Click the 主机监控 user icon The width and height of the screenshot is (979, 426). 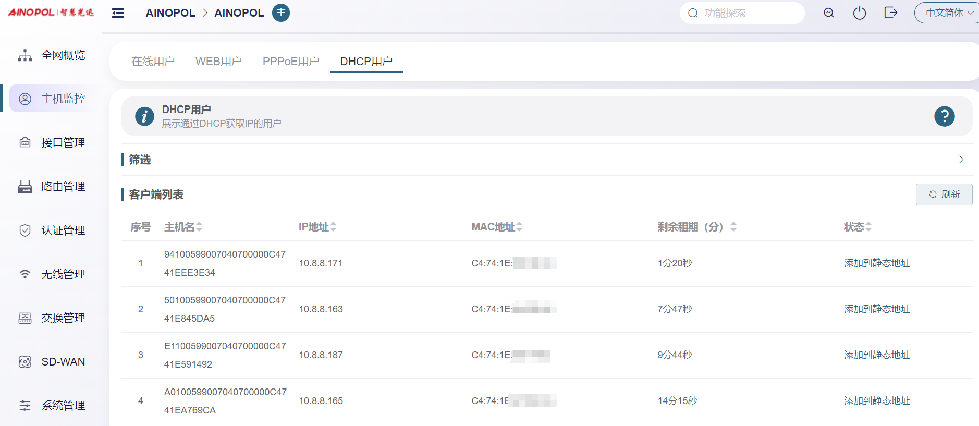pyautogui.click(x=25, y=99)
